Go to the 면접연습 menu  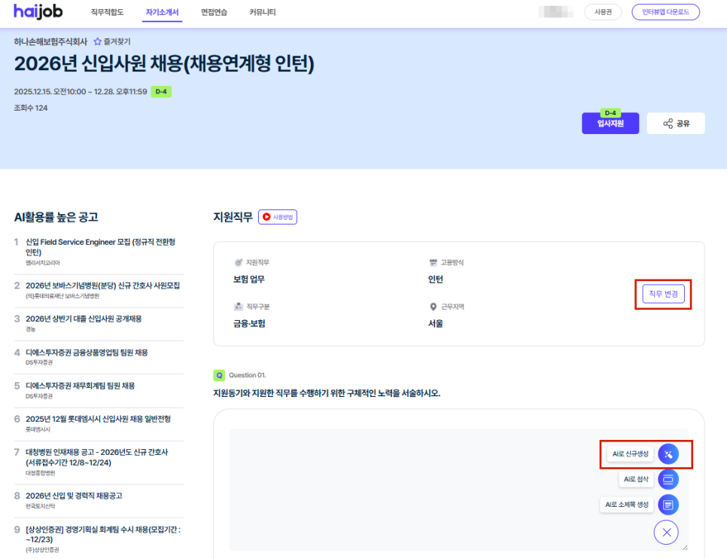tap(214, 12)
